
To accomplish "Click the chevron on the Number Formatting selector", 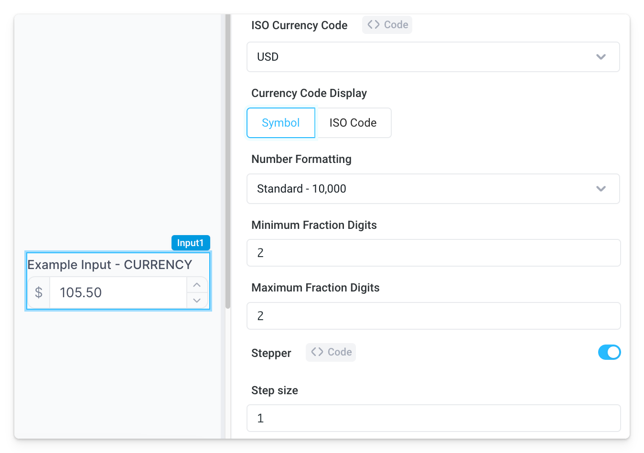I will pyautogui.click(x=601, y=189).
